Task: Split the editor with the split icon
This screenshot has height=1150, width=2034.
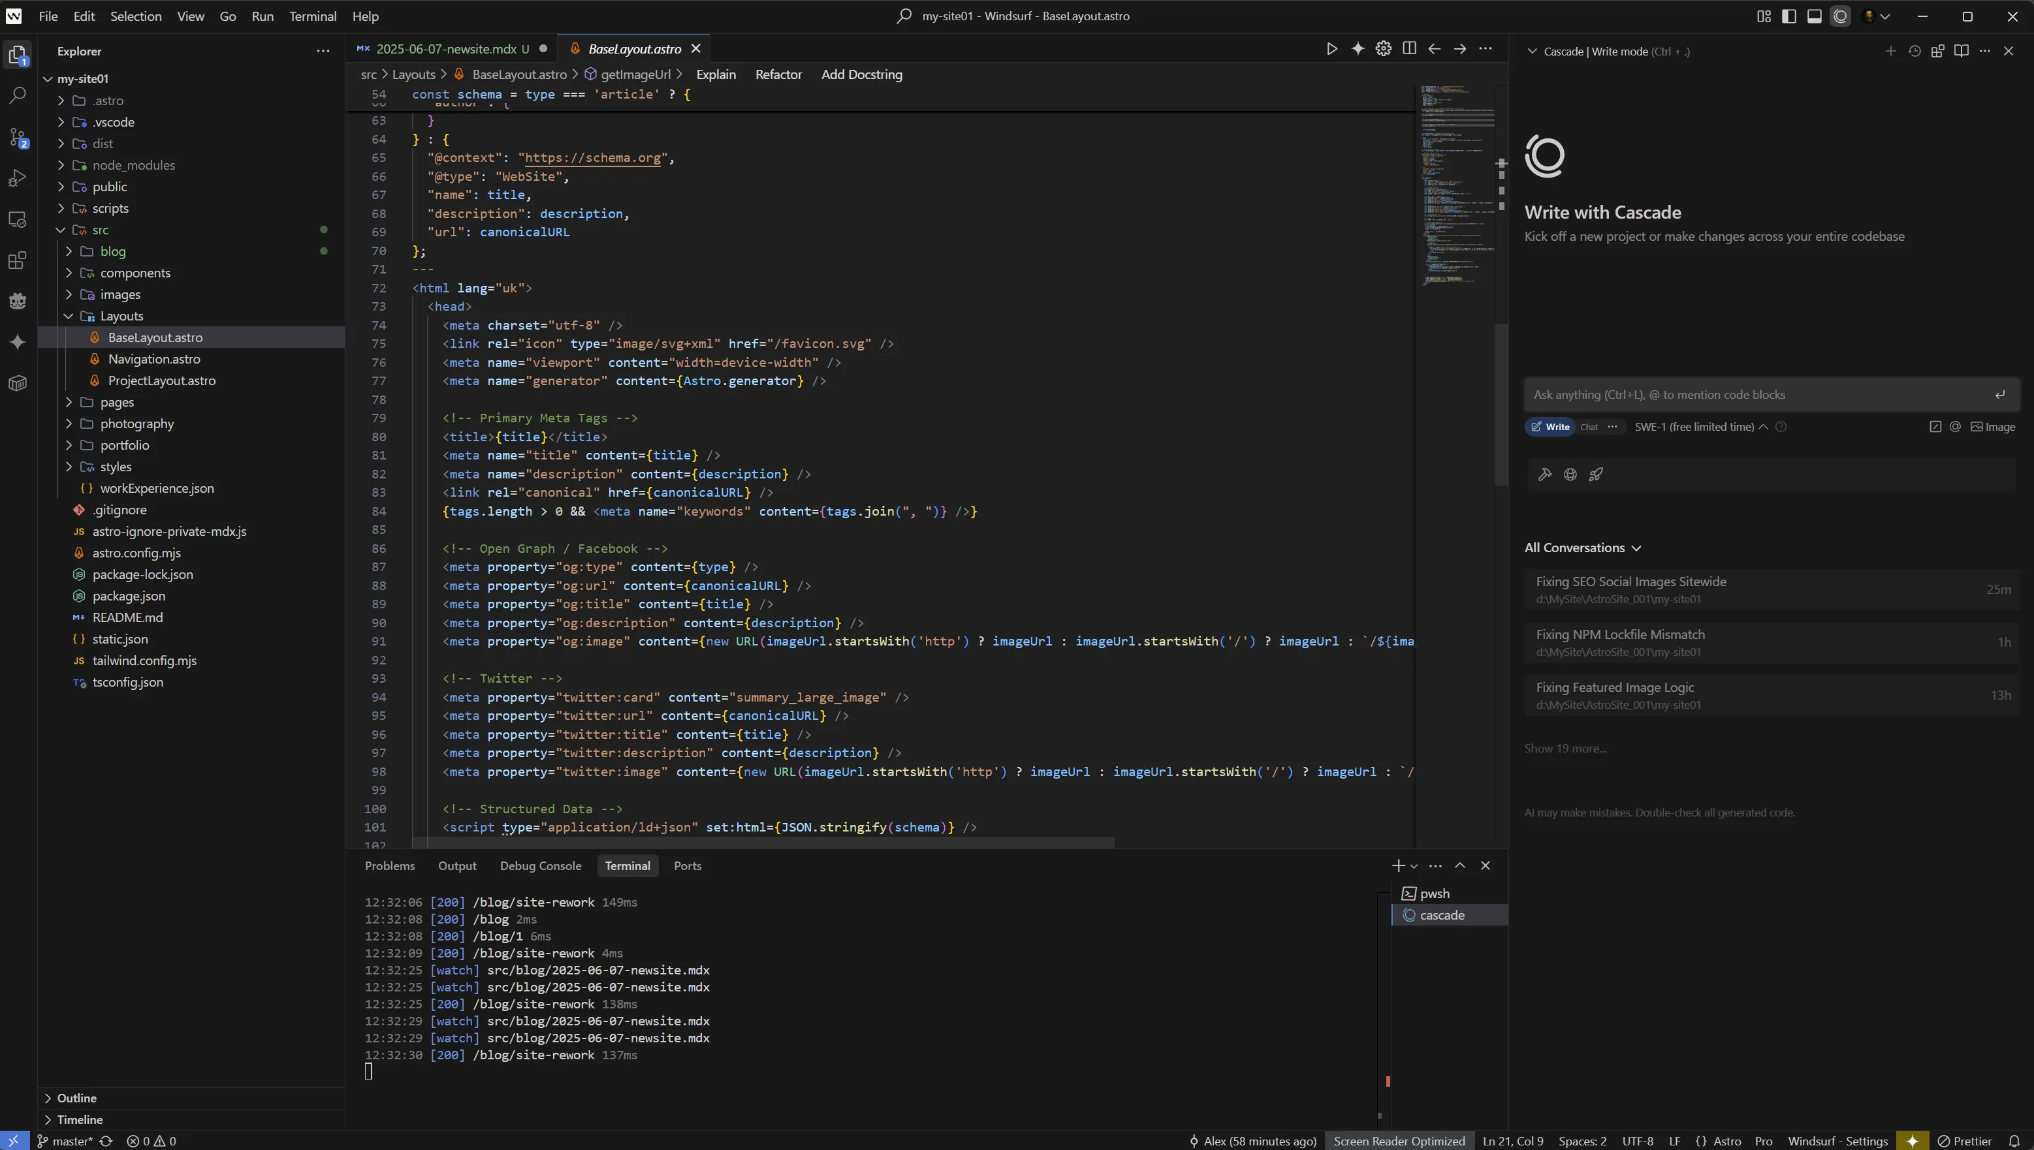Action: 1409,49
